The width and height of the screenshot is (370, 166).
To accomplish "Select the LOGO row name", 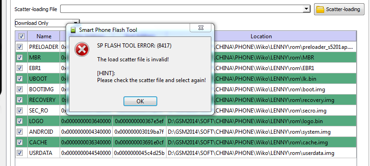I will pos(36,121).
